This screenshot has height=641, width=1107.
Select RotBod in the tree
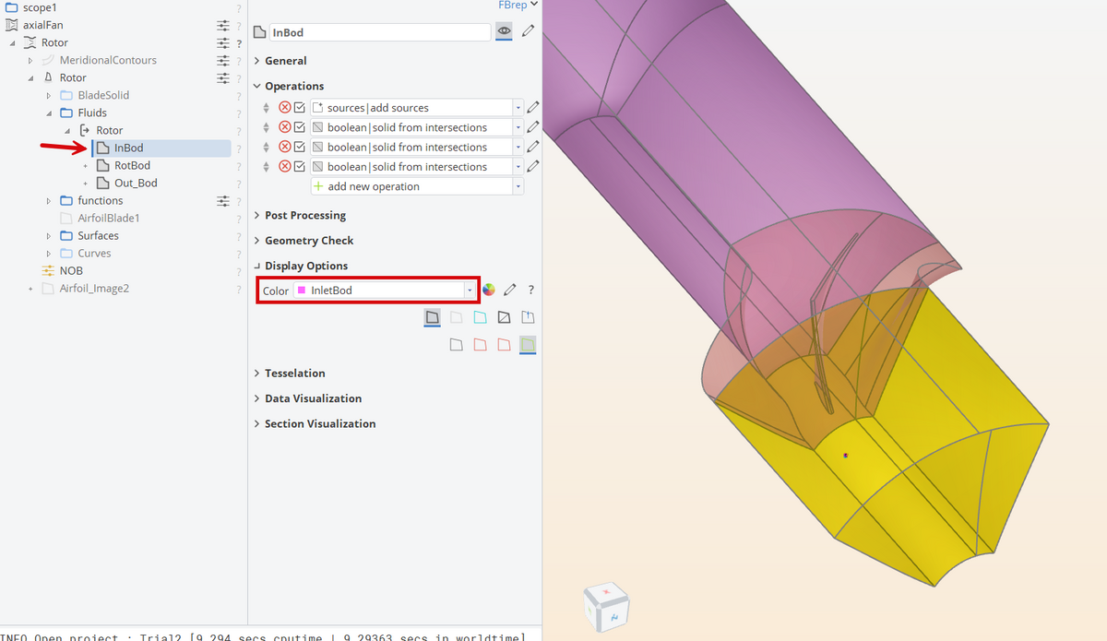click(132, 165)
